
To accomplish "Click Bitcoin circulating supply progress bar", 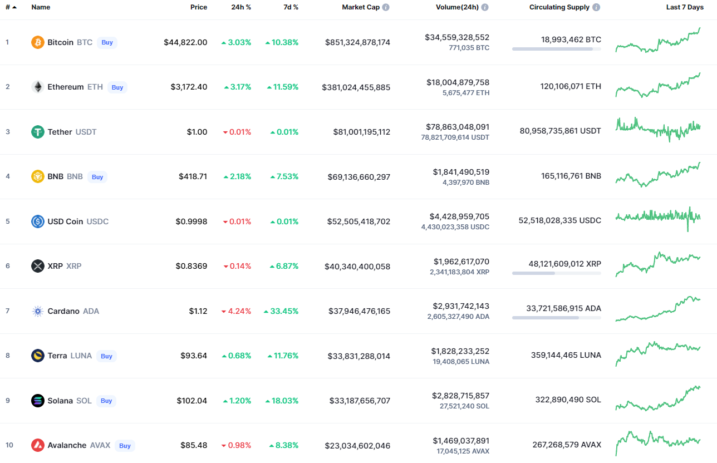I will [557, 49].
